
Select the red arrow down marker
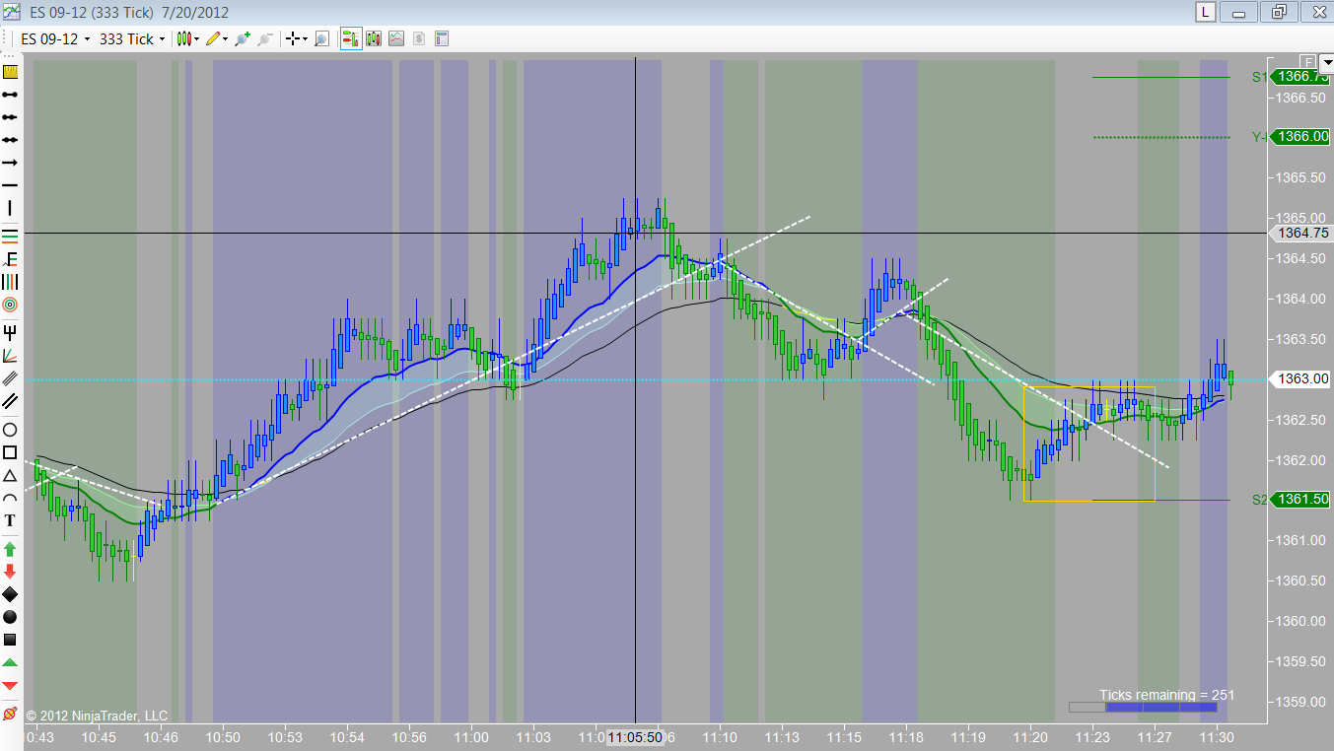[x=10, y=570]
